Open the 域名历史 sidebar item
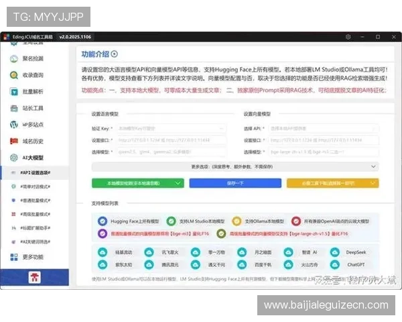 (x=27, y=141)
